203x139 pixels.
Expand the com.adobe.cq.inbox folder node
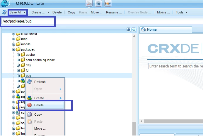coord(18,60)
